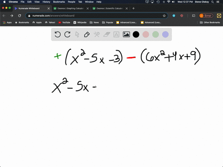Viewport: 223px width, 167px height.
Task: Open the Wikipedia bookmark
Action: click(x=80, y=22)
